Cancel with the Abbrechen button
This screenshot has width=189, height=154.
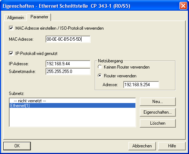[x=142, y=146]
